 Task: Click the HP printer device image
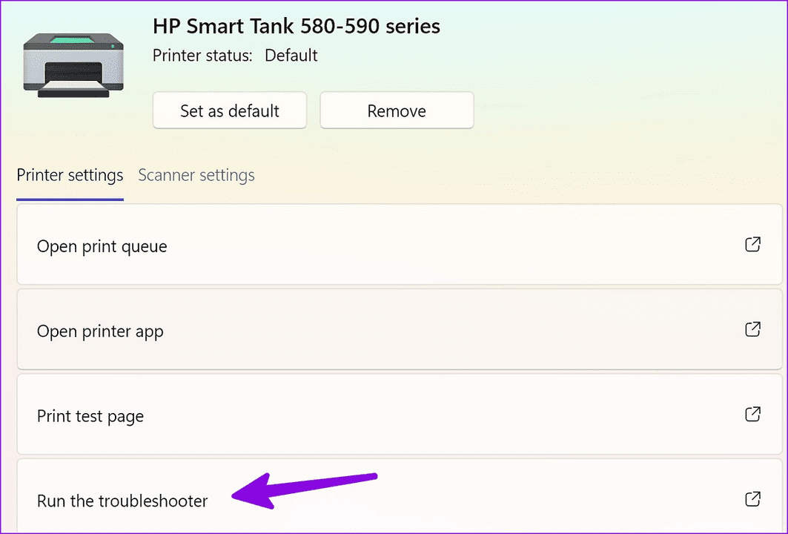73,65
